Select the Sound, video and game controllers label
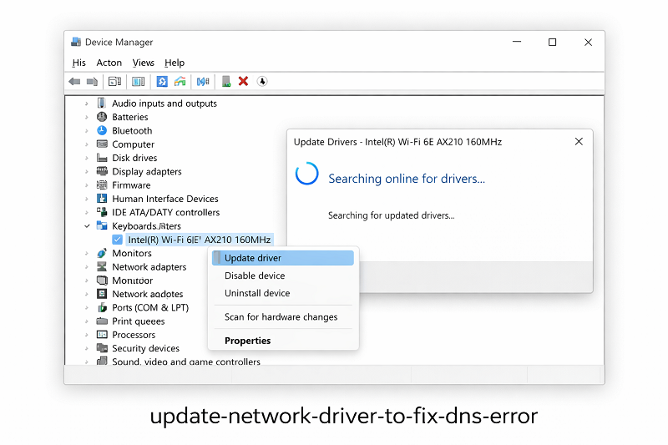This screenshot has width=668, height=445. point(186,362)
